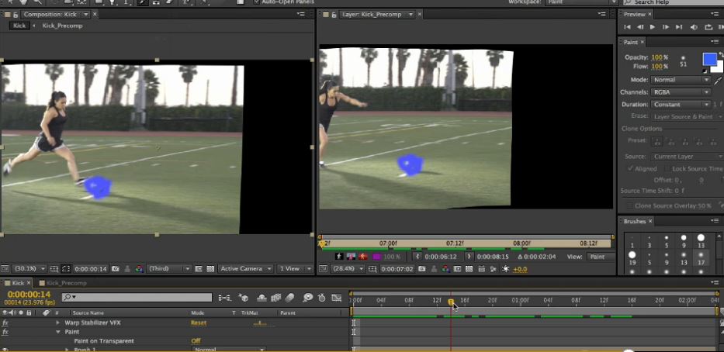Open composition mini-flowchart in timeline
This screenshot has height=352, width=724.
tap(225, 298)
